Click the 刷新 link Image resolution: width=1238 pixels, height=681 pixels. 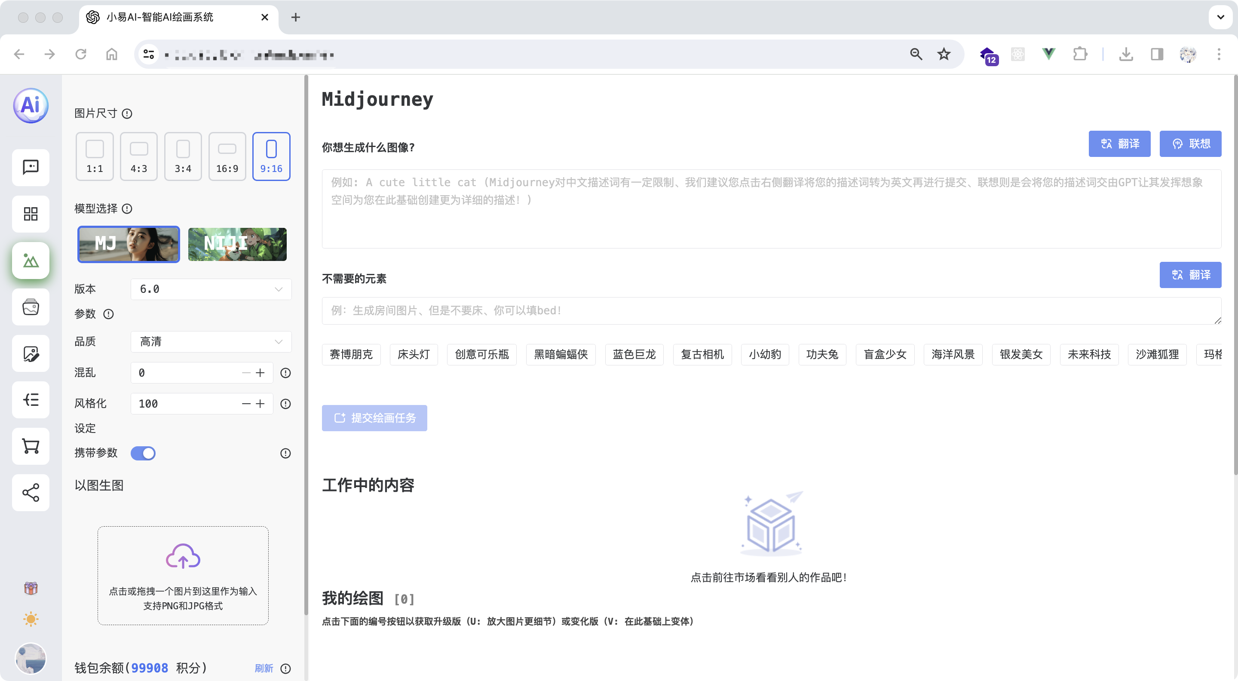coord(264,669)
